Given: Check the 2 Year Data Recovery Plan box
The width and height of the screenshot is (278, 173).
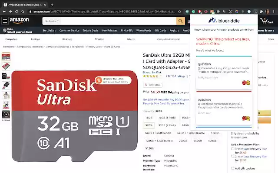Looking at the screenshot, I should tap(233, 157).
